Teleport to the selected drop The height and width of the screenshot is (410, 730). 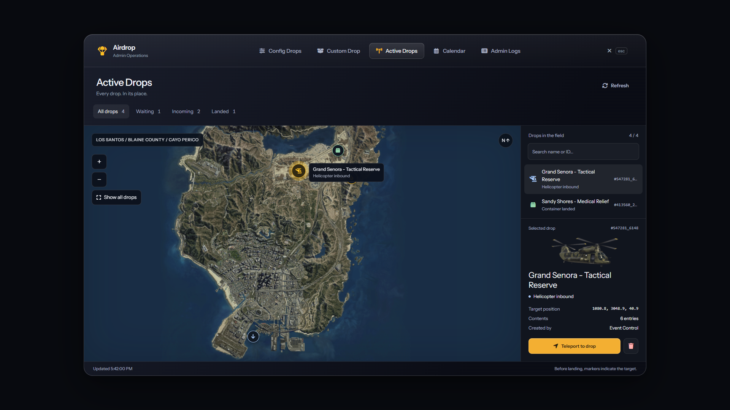click(574, 346)
